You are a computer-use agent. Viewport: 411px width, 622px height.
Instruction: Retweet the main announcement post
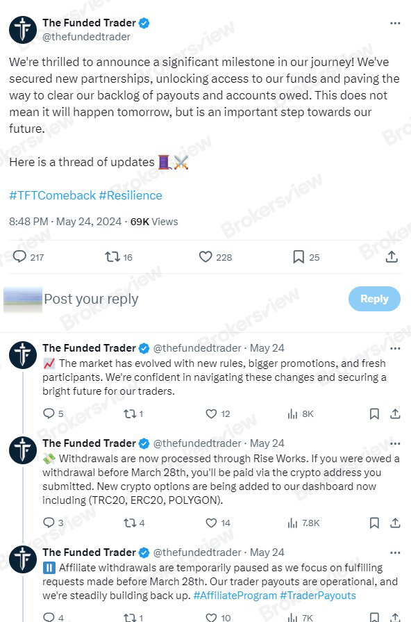pos(110,257)
